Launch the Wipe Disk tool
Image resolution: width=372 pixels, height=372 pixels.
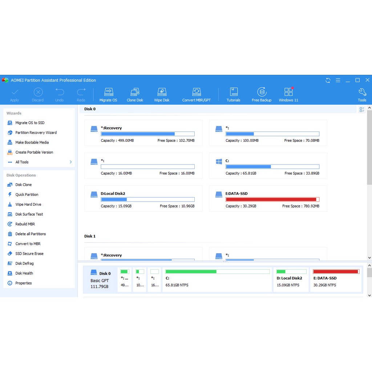click(x=162, y=95)
